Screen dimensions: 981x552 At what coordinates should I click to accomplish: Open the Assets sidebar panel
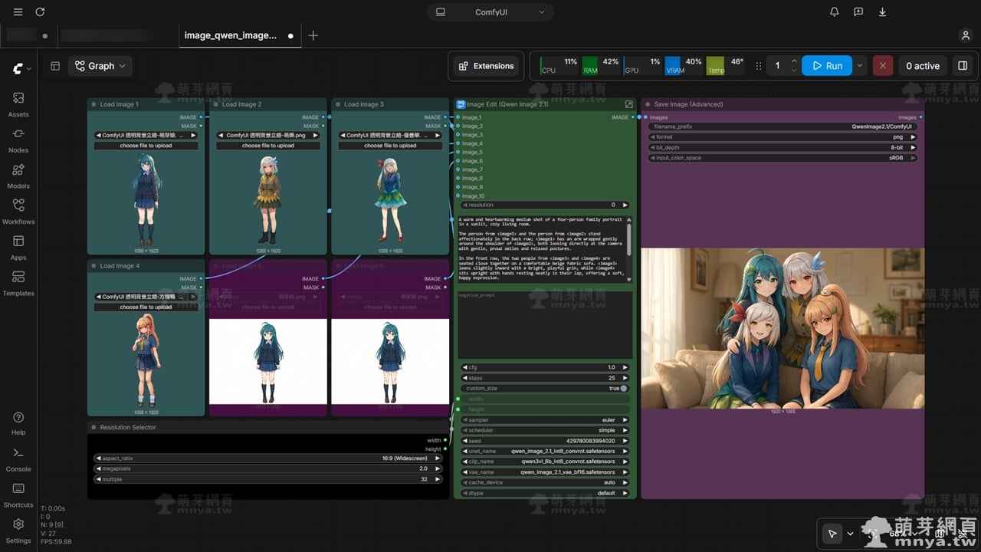[18, 104]
